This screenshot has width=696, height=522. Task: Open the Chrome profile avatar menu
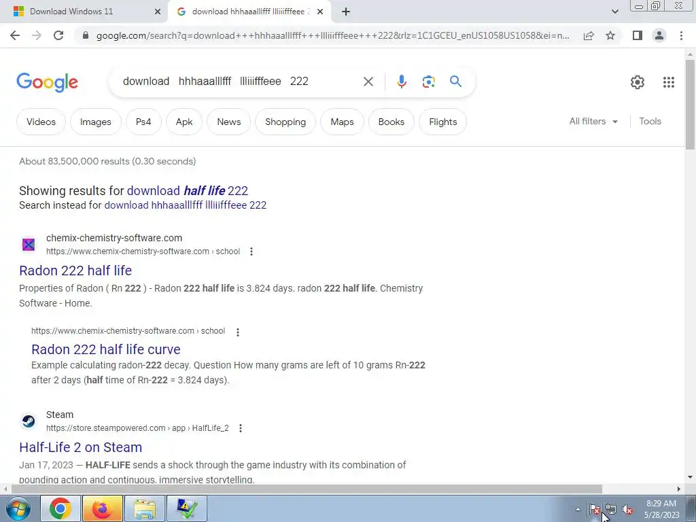coord(659,35)
